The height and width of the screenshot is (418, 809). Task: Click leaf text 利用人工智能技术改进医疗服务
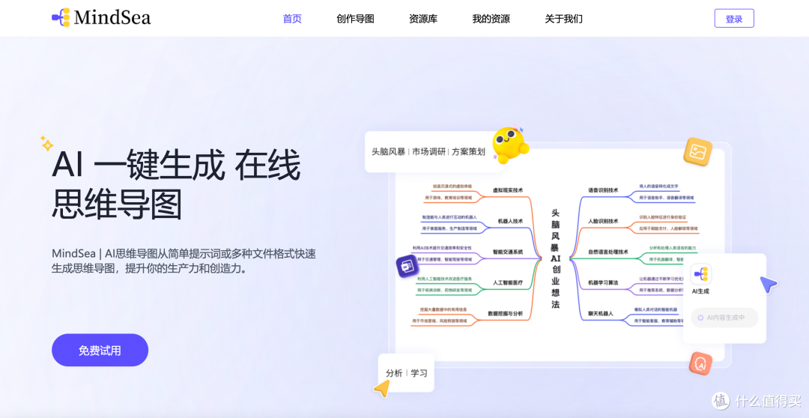tap(444, 279)
